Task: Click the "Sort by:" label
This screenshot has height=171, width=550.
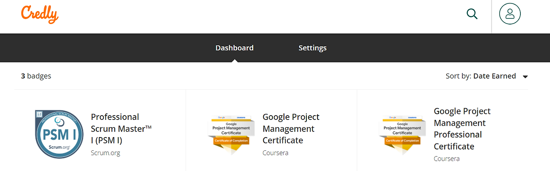Action: point(458,76)
